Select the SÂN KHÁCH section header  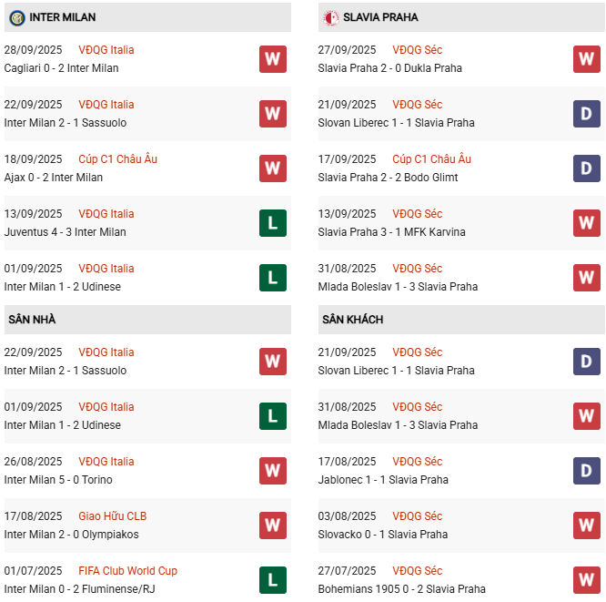coord(352,320)
